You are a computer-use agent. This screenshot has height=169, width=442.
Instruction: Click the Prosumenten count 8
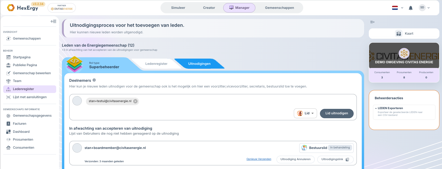pyautogui.click(x=404, y=78)
